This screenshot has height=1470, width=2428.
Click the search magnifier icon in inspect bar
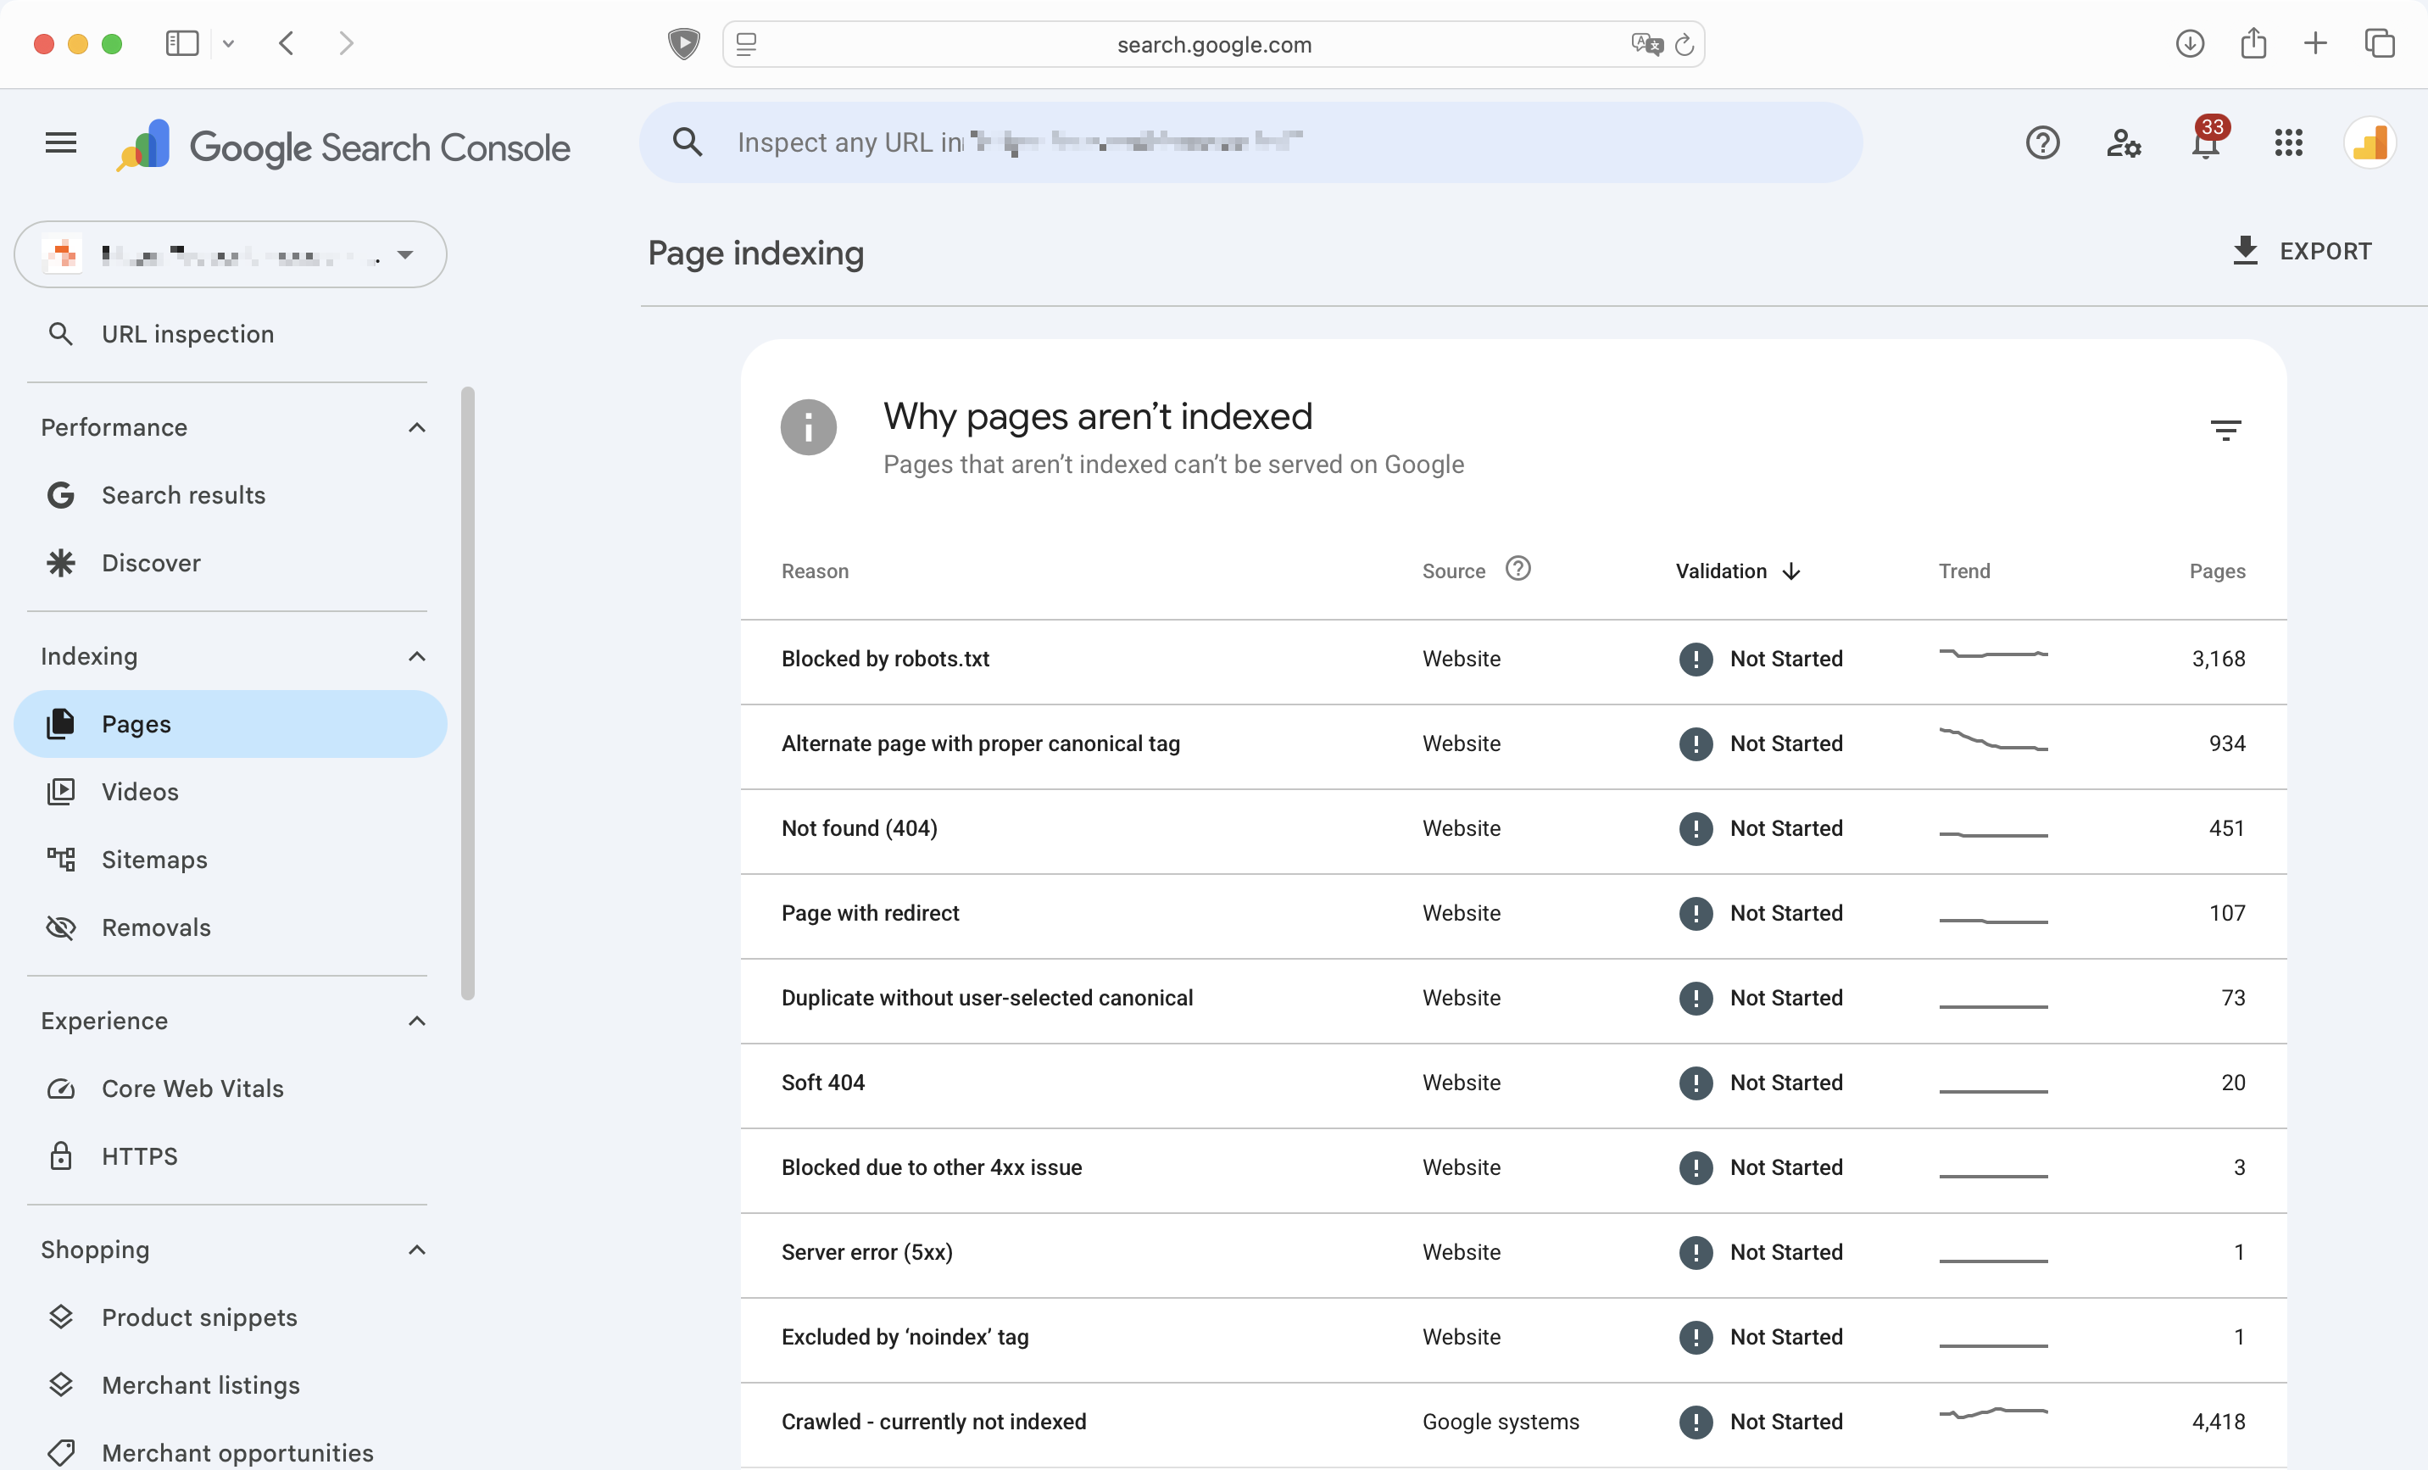(x=688, y=143)
